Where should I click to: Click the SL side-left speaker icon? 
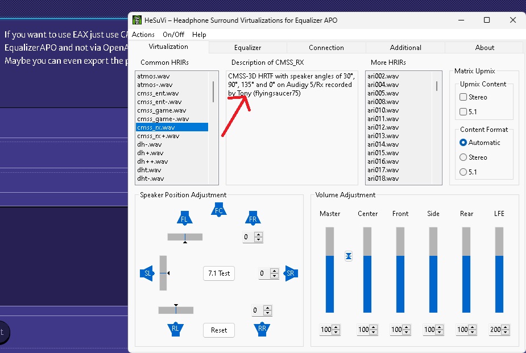point(147,273)
